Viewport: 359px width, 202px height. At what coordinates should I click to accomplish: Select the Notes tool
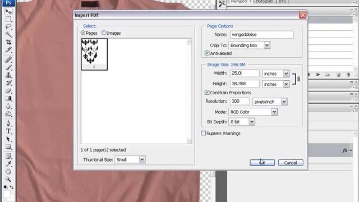click(x=8, y=157)
